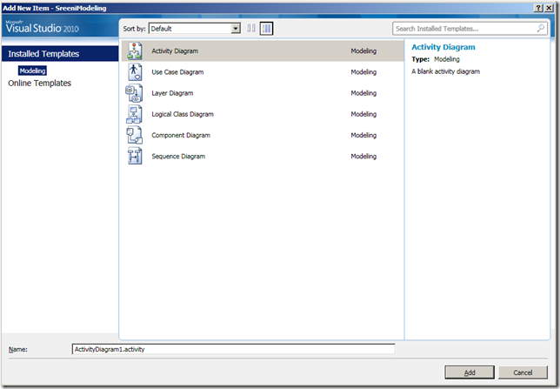
Task: Select the "Activity Diagram" list label
Action: click(x=175, y=50)
